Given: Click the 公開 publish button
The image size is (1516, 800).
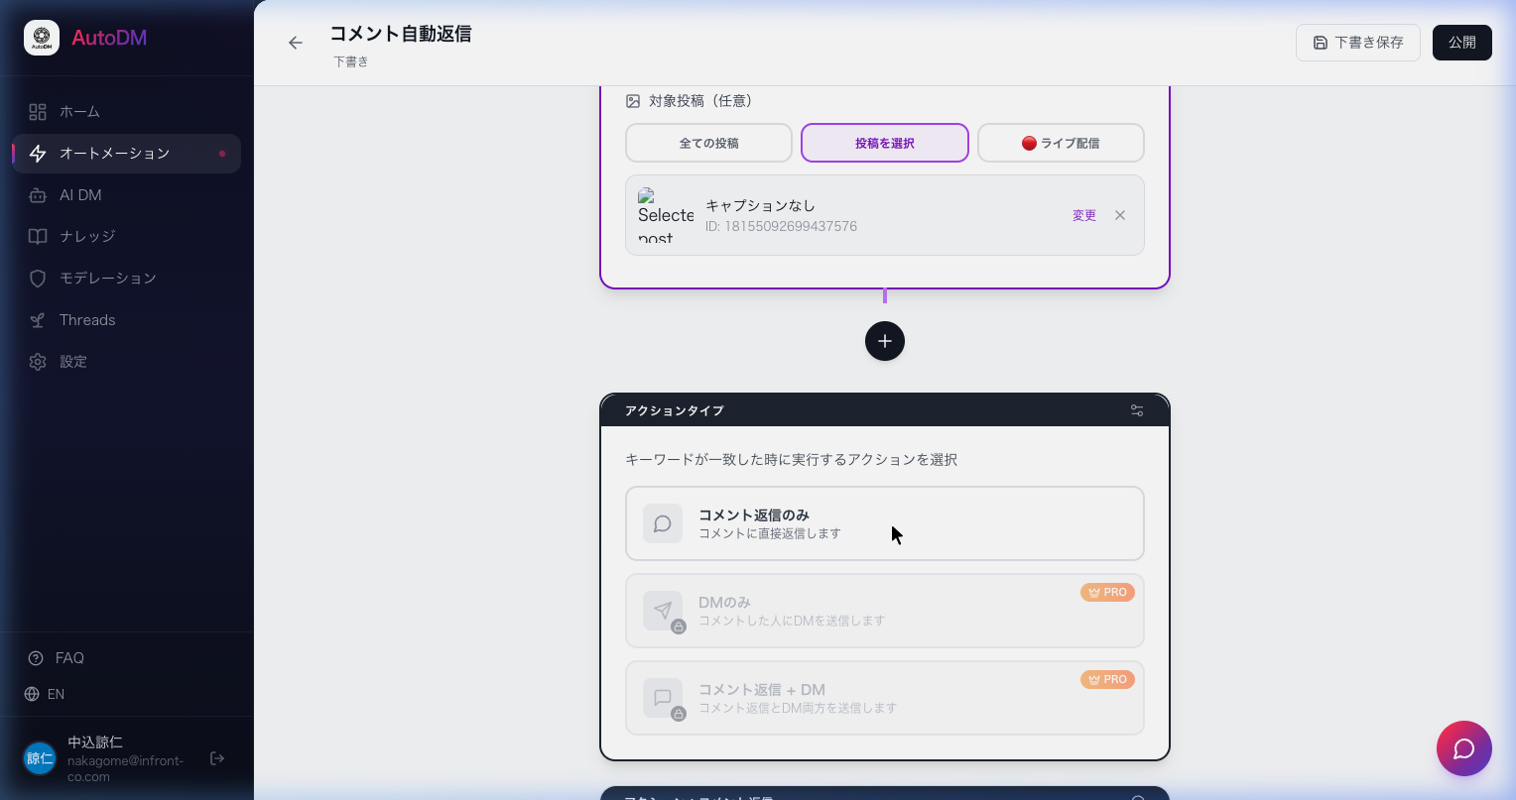Looking at the screenshot, I should pos(1462,43).
